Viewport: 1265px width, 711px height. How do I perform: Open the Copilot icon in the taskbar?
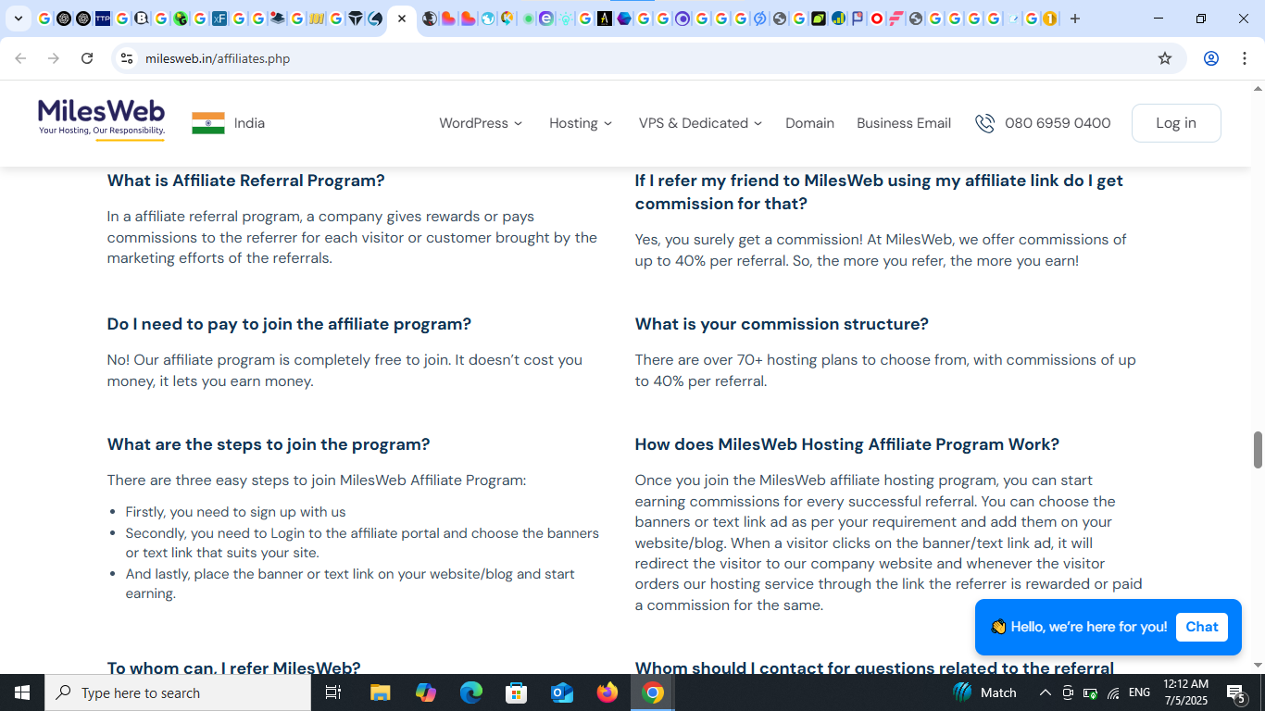point(426,692)
